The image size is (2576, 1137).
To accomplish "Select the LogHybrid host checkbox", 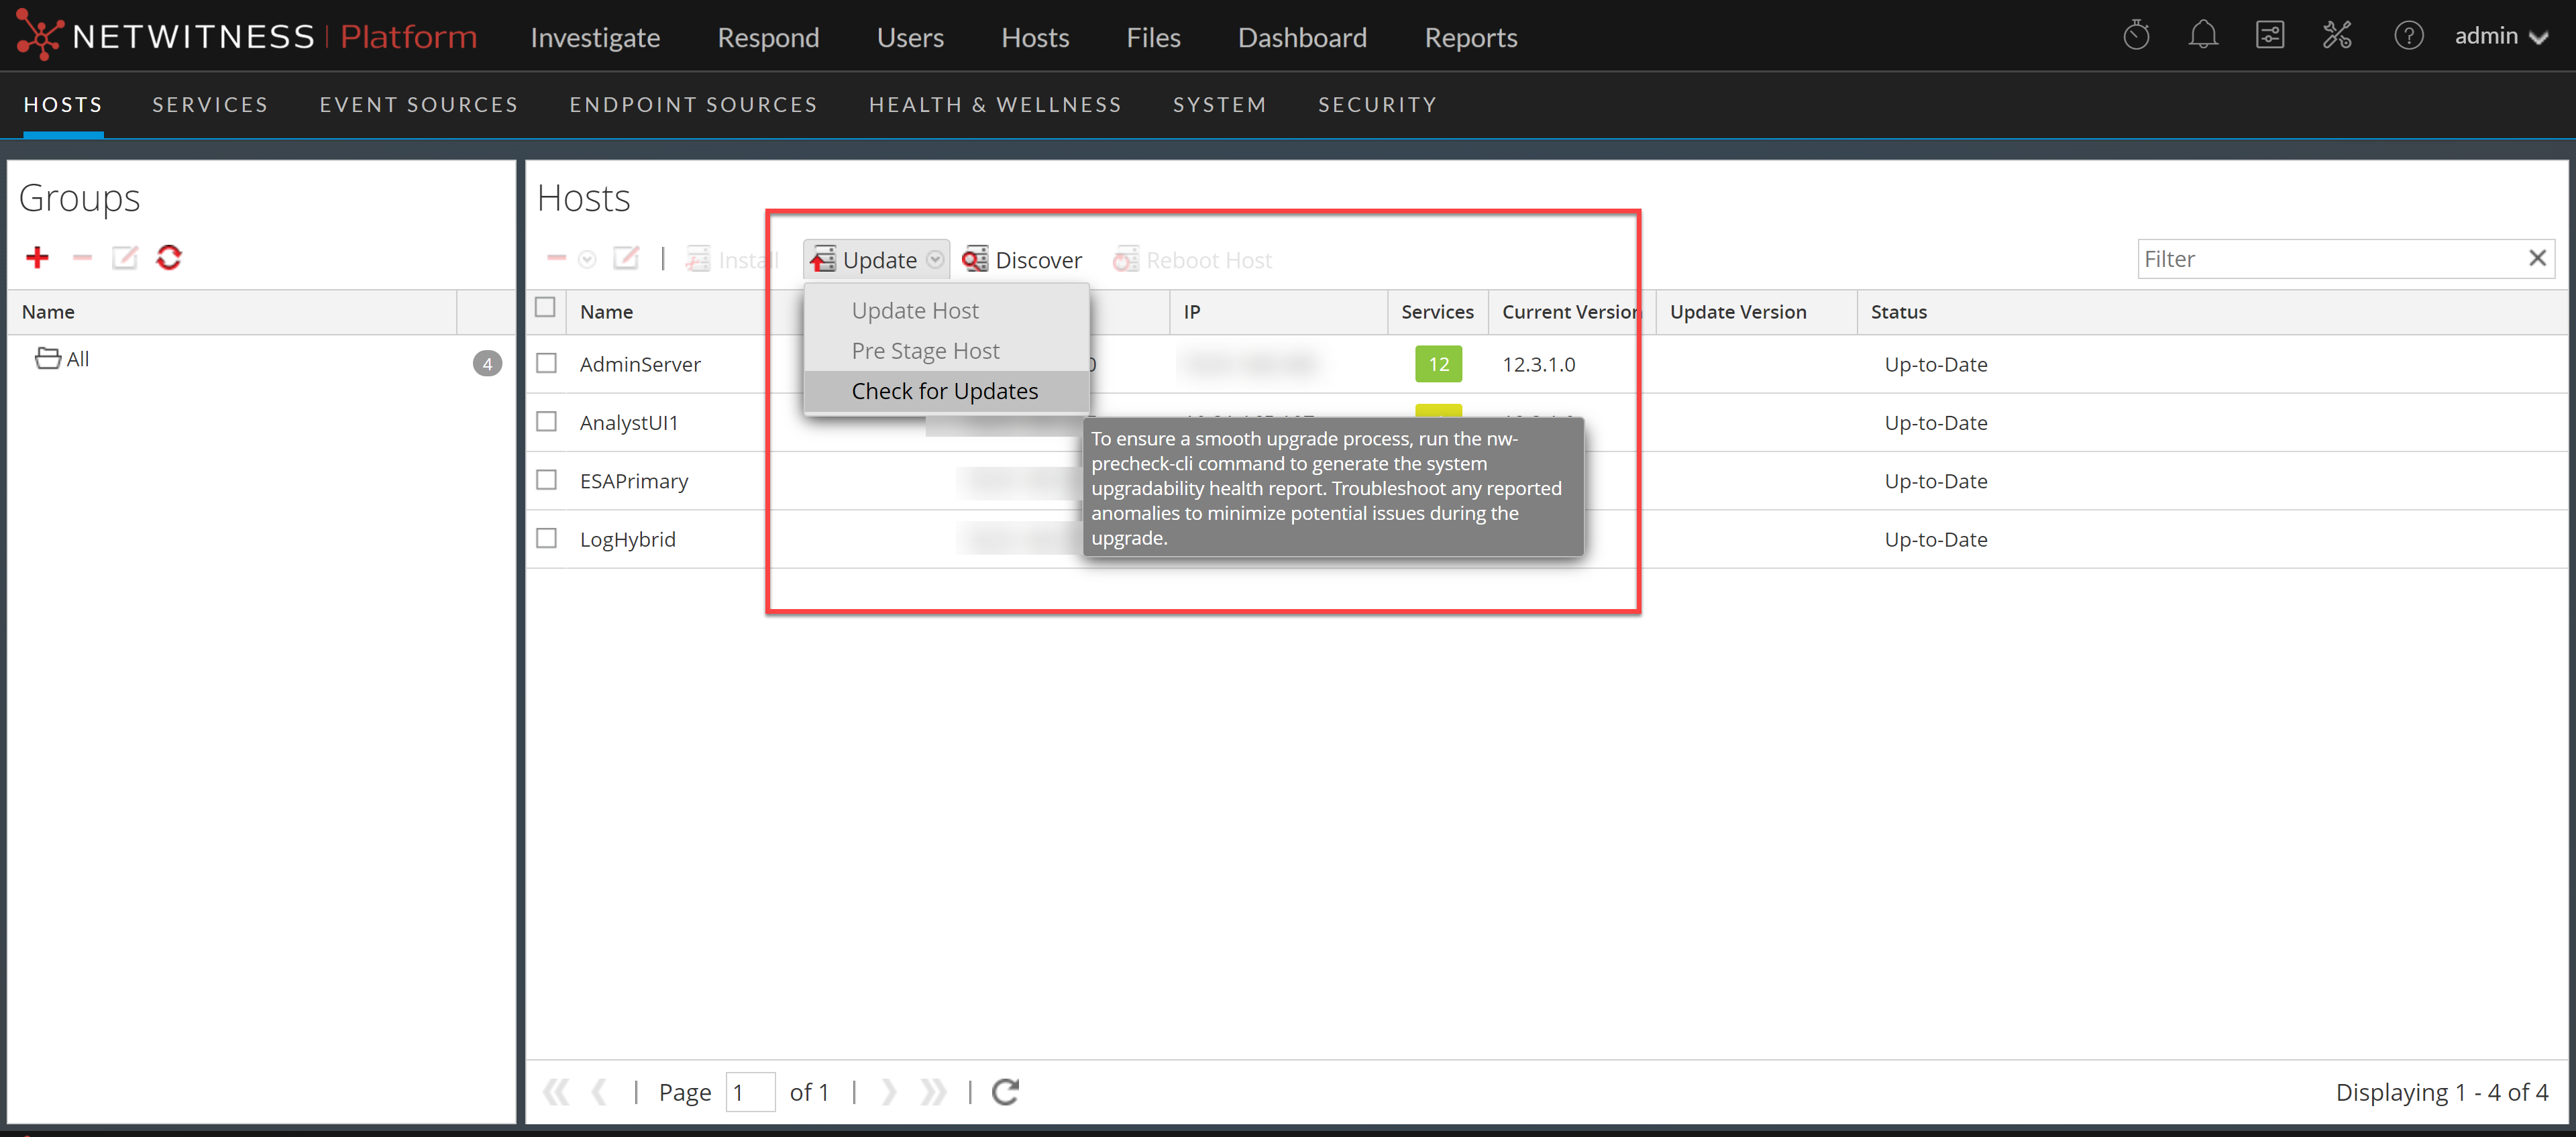I will click(546, 539).
